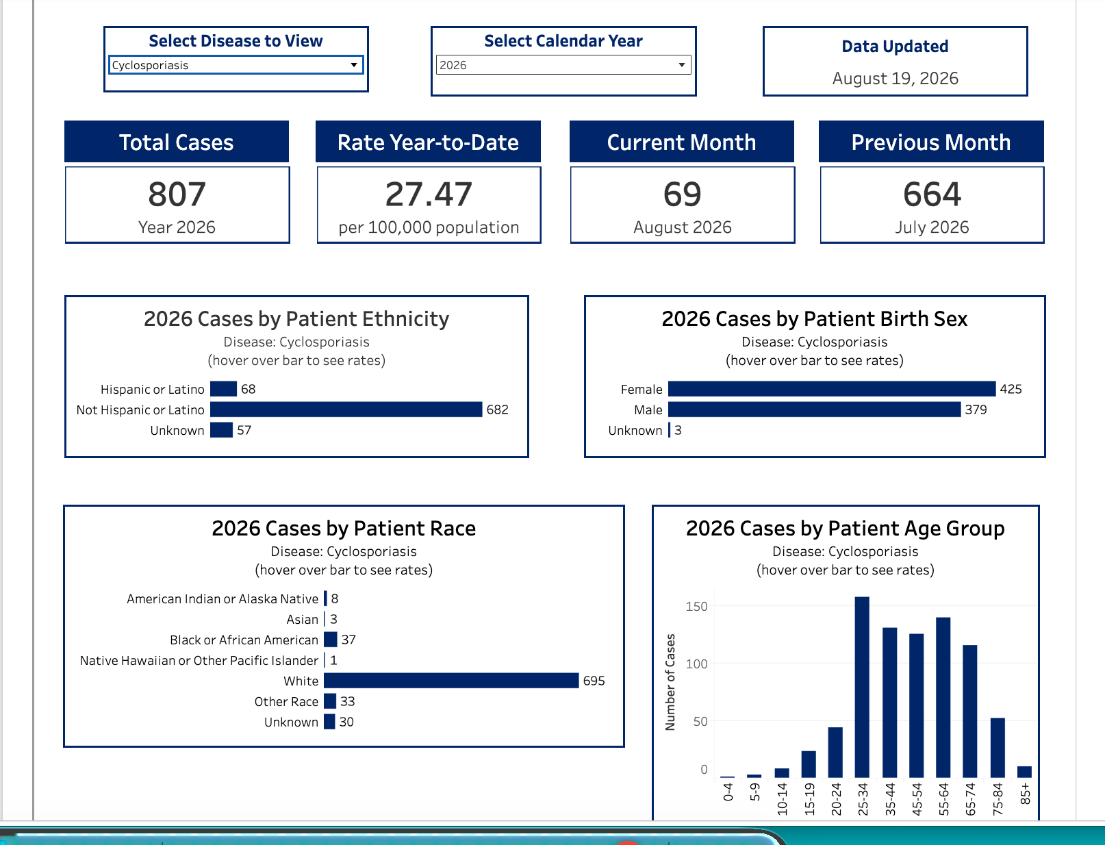Click the 65-74 age group bar
The image size is (1105, 845).
[x=970, y=711]
